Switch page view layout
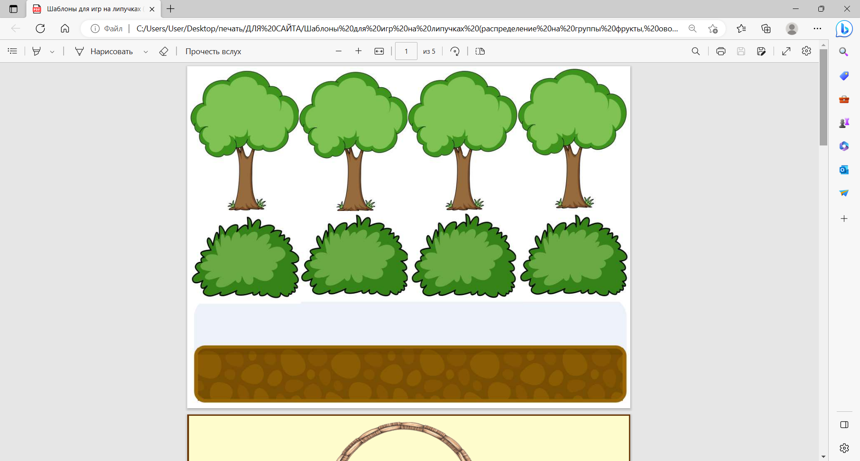Viewport: 860px width, 461px height. 480,51
